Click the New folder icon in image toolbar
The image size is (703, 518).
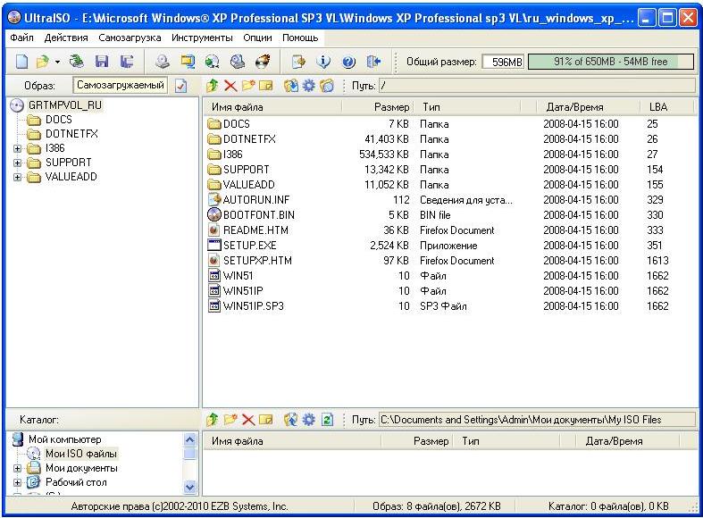[x=248, y=85]
